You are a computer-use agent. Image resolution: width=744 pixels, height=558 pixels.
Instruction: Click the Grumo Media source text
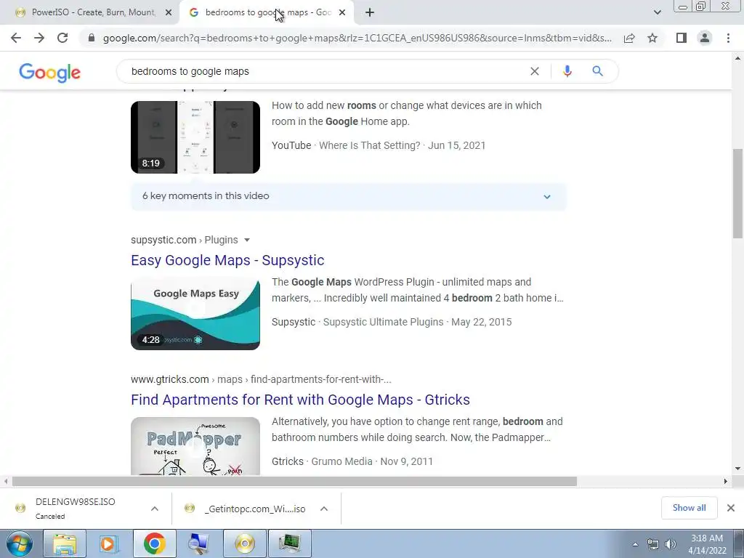pyautogui.click(x=341, y=461)
